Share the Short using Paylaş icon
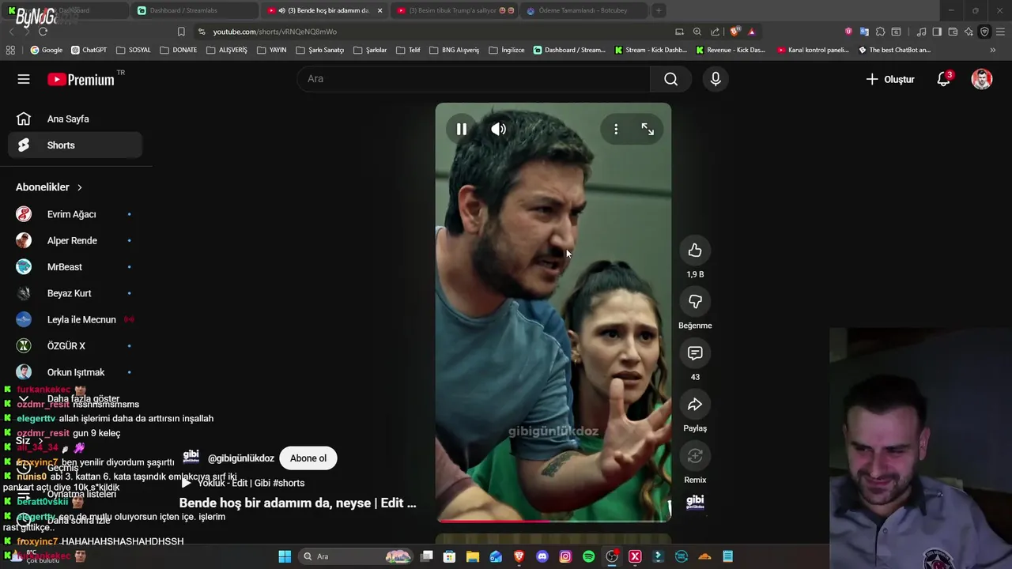The height and width of the screenshot is (569, 1012). coord(695,405)
